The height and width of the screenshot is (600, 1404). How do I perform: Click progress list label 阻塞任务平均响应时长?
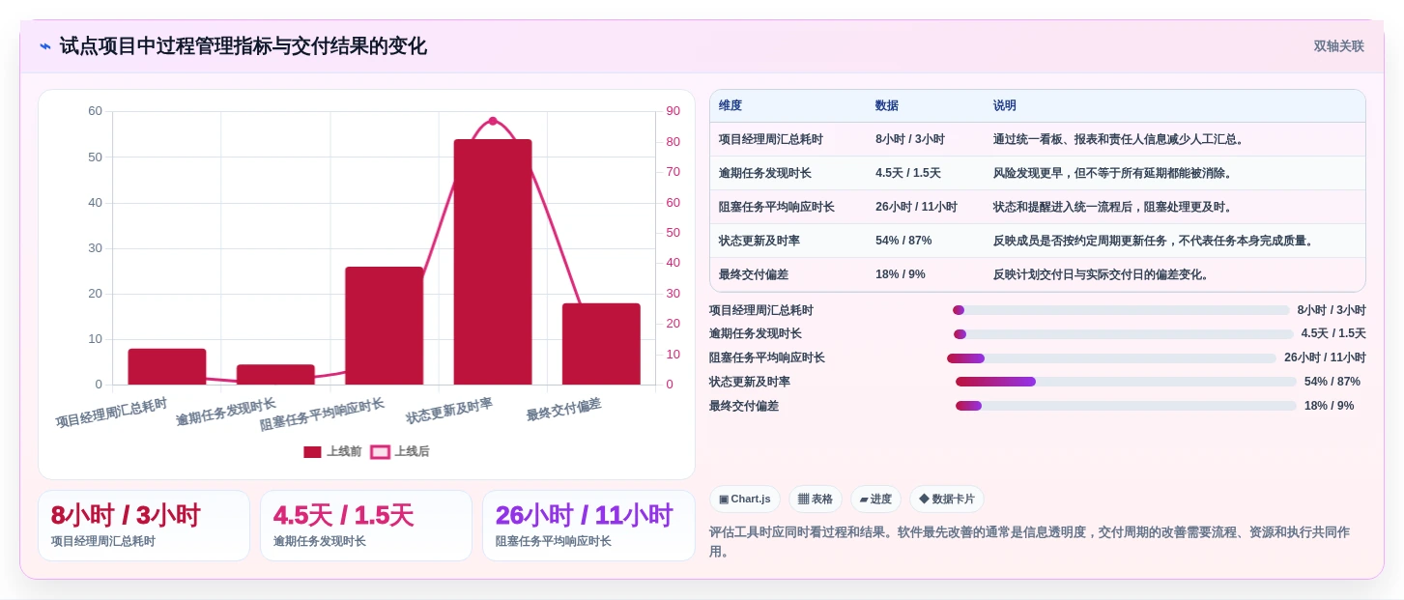(x=767, y=357)
